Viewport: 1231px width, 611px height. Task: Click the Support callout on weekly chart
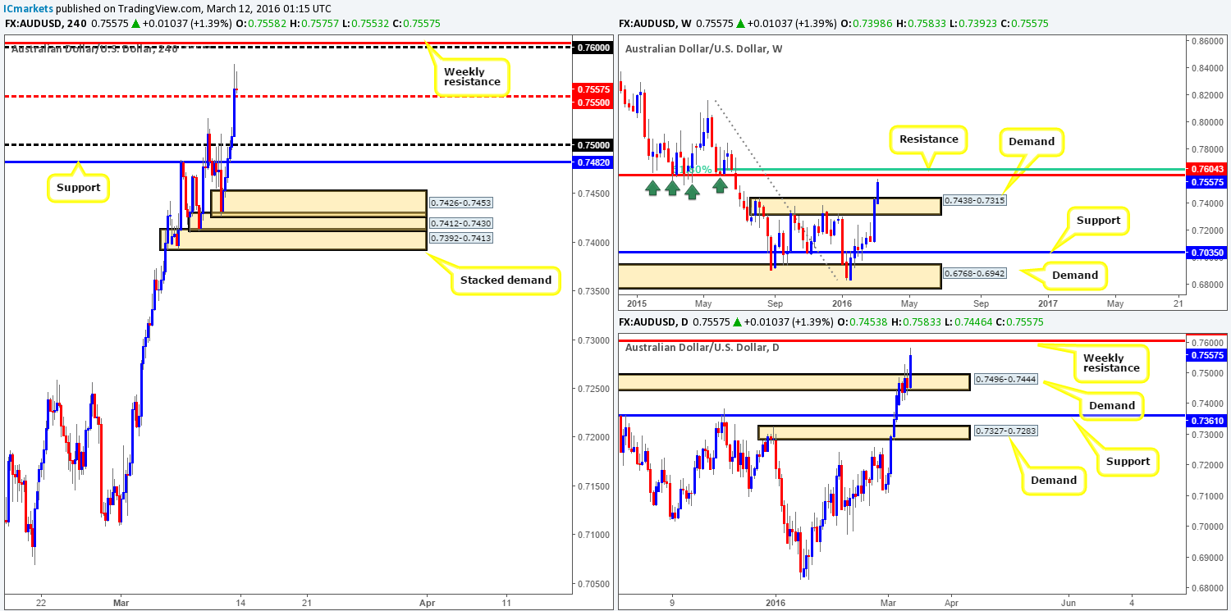1100,221
